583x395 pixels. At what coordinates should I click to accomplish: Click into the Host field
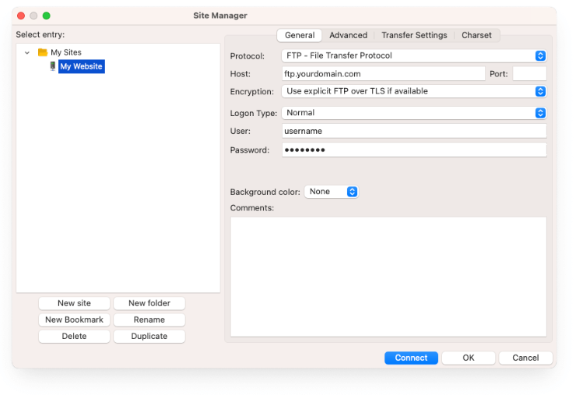[383, 74]
